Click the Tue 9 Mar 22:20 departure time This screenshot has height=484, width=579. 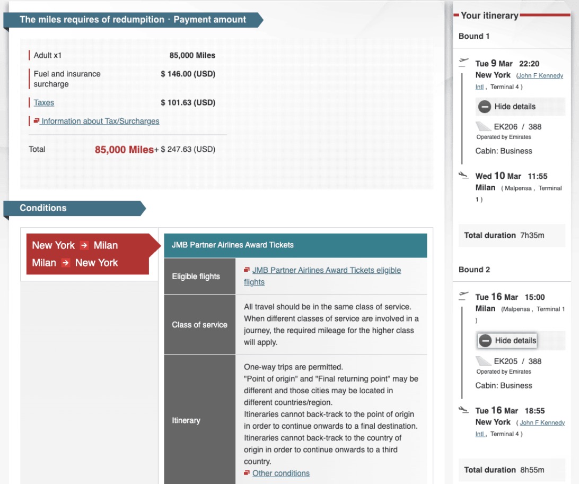click(507, 64)
